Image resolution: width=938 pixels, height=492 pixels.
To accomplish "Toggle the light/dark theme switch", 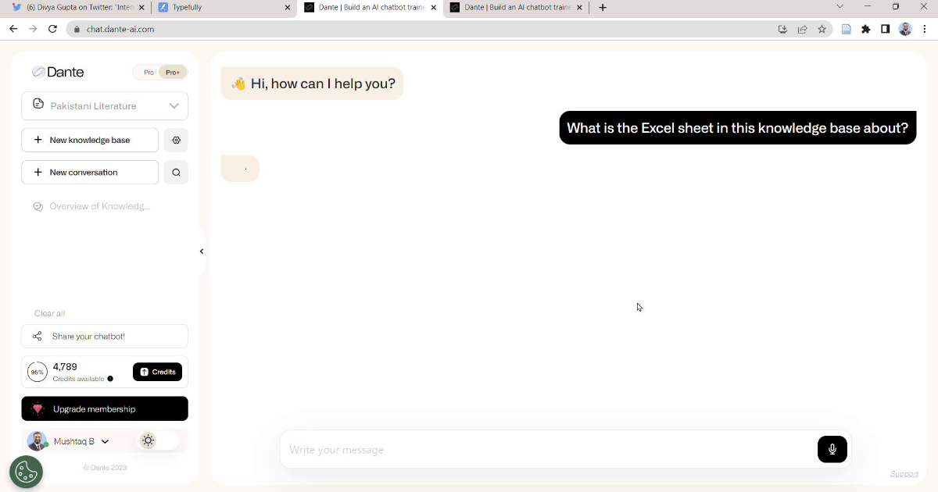I will (158, 440).
